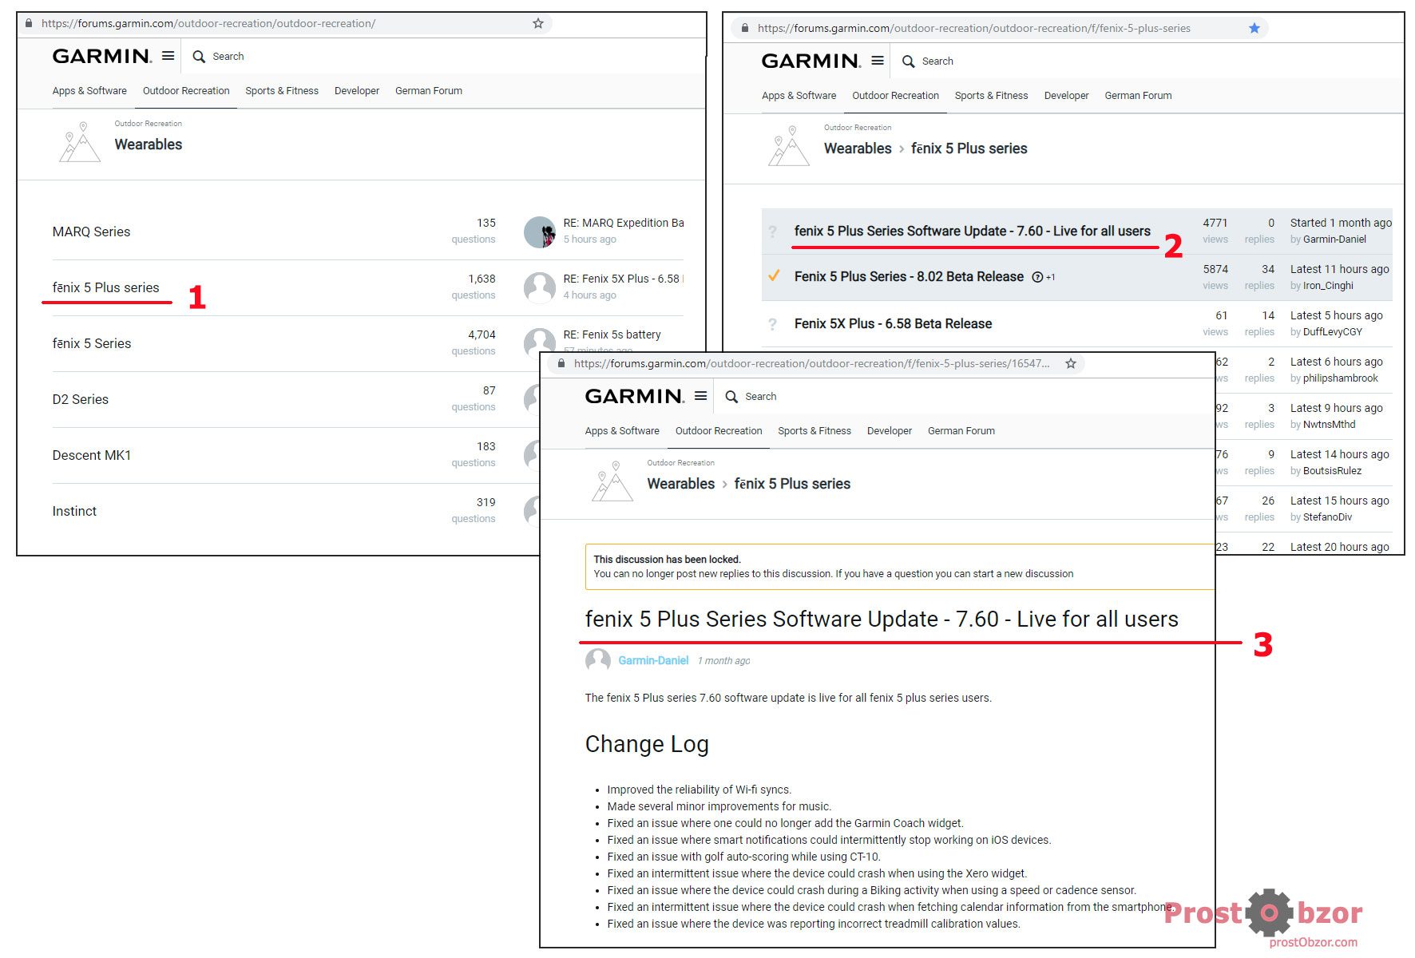Click Garmin logo in third window
The image size is (1415, 958).
click(x=634, y=396)
